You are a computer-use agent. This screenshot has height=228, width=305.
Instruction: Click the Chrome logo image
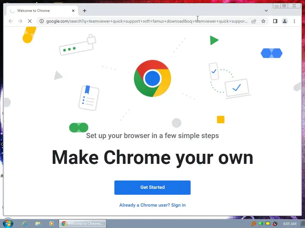152,78
